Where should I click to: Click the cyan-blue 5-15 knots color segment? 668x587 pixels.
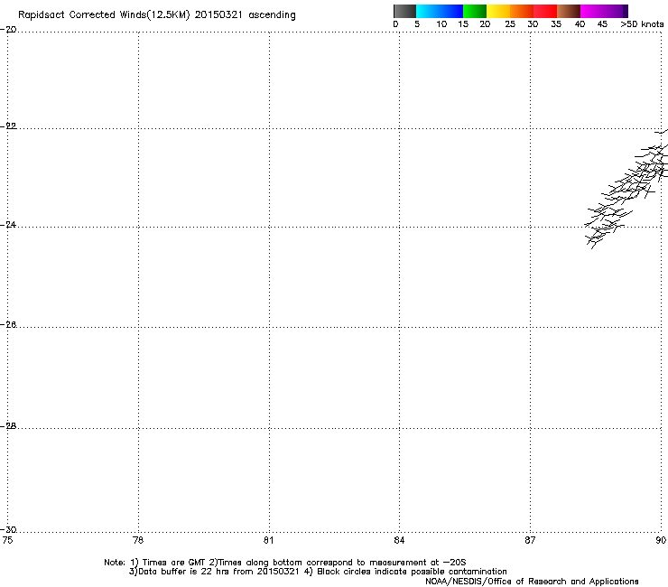(x=440, y=11)
